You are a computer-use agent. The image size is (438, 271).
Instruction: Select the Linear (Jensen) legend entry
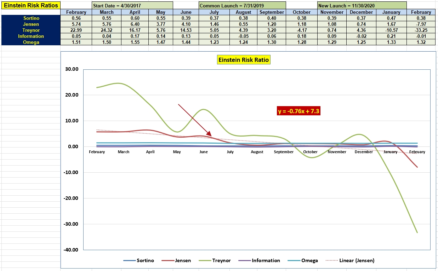[x=349, y=260]
